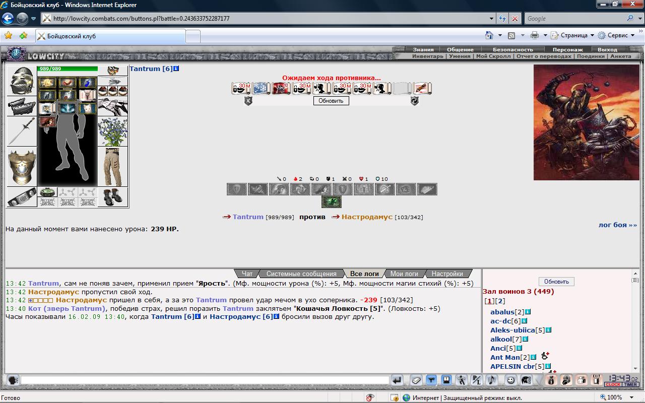Open the search provider dropdown arrow
The height and width of the screenshot is (403, 645).
tap(640, 19)
